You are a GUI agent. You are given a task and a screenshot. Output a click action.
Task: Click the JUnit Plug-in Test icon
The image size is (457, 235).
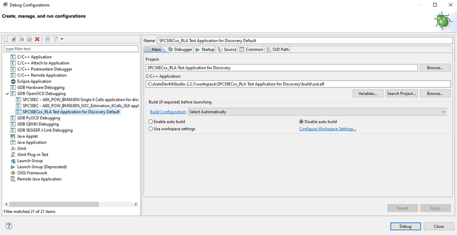[13, 155]
